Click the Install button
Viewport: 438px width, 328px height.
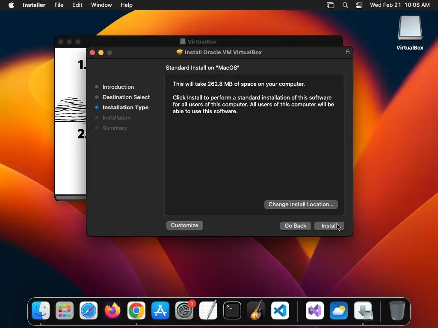pyautogui.click(x=329, y=225)
